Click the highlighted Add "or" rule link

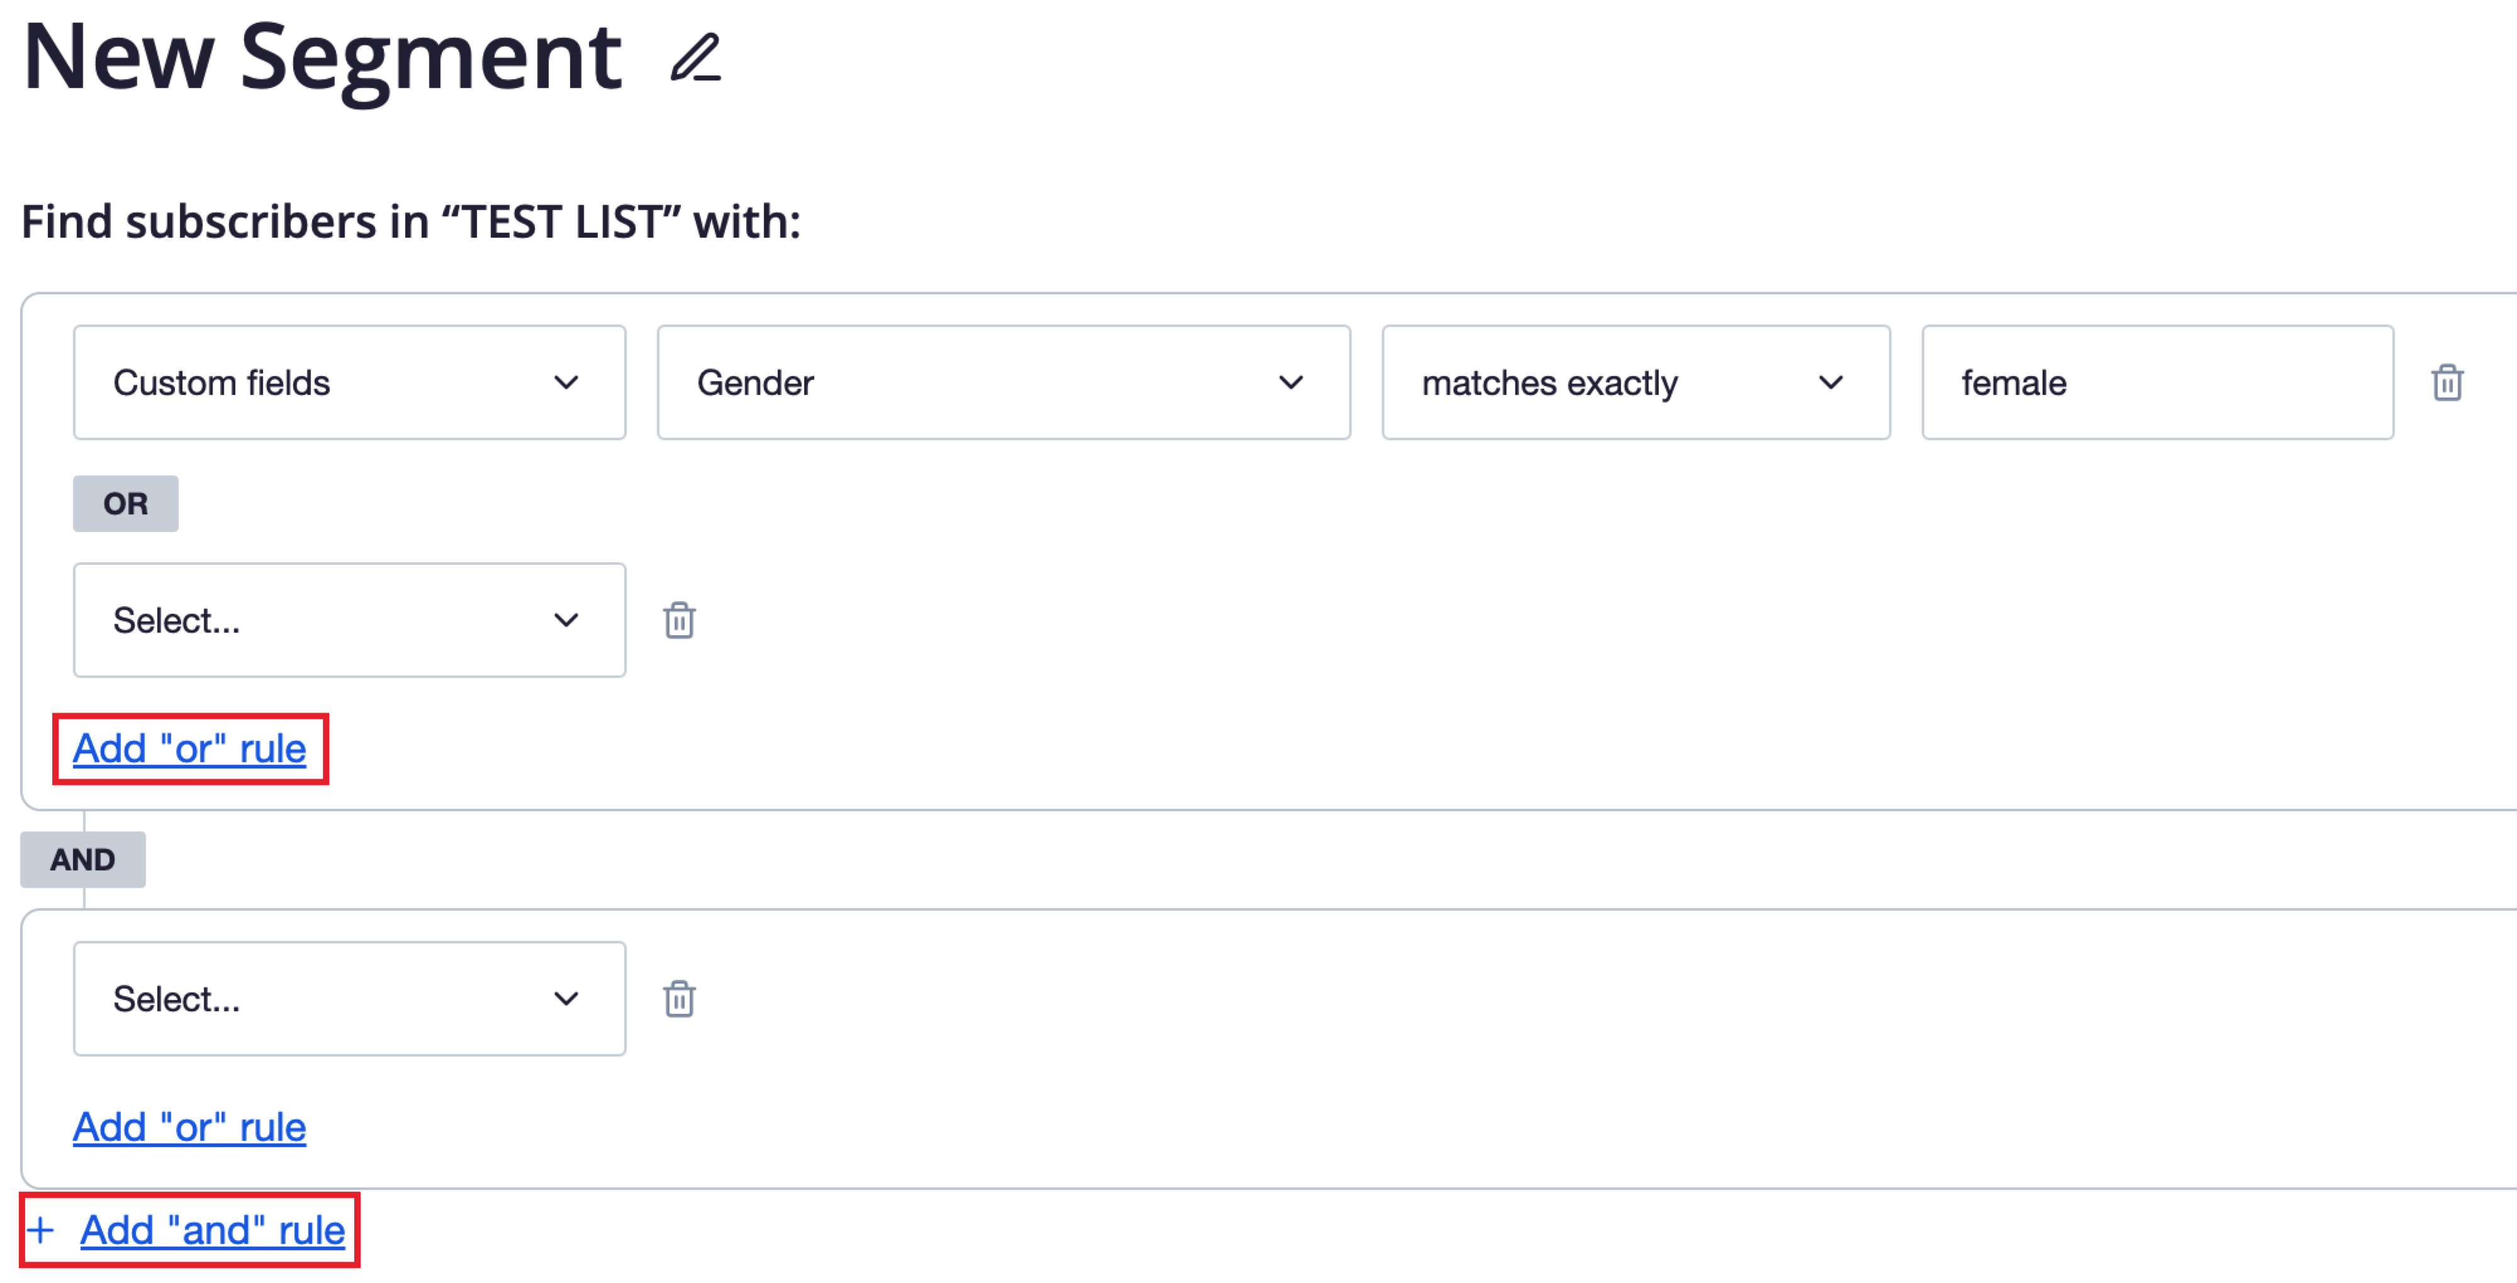[x=189, y=749]
